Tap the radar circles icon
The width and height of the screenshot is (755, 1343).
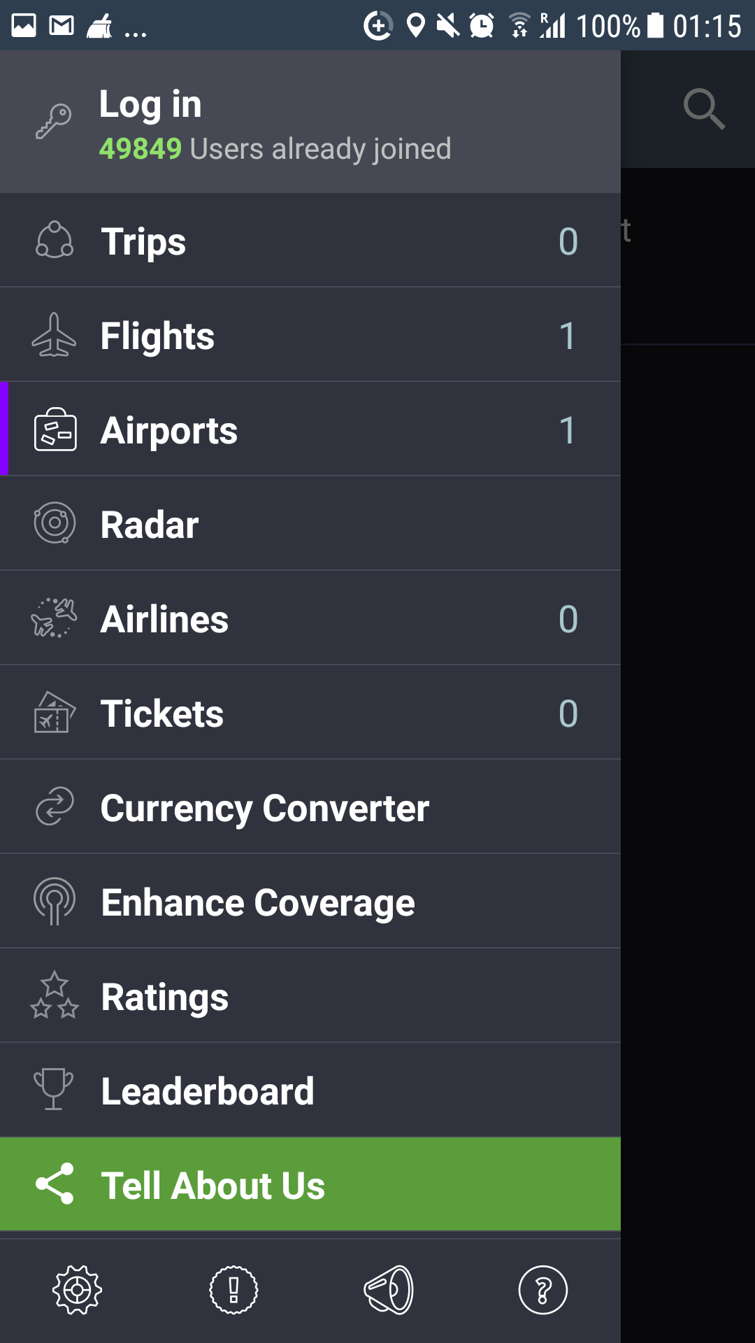[x=55, y=523]
